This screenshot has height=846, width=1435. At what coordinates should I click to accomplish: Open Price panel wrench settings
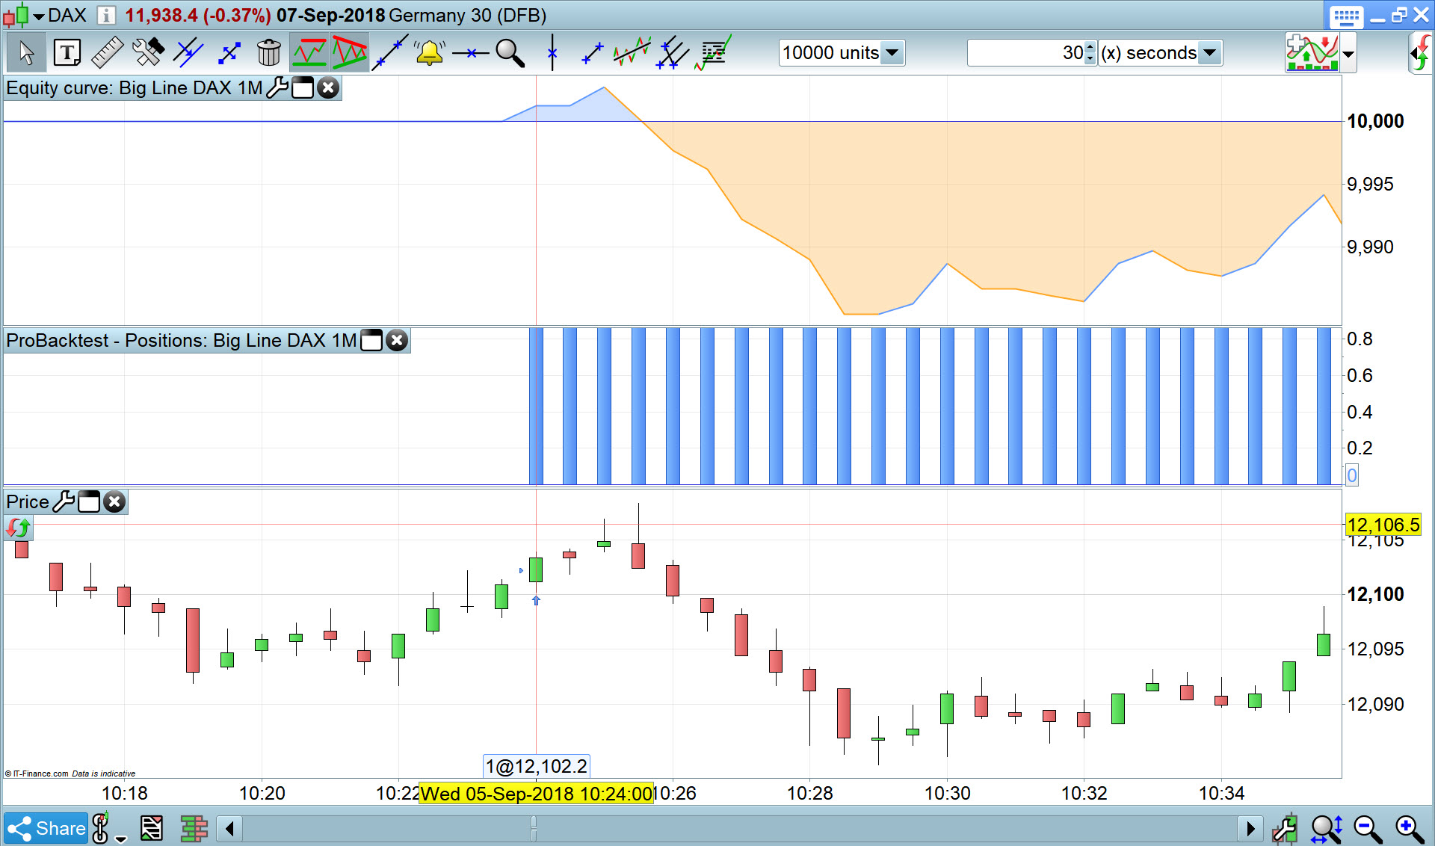(64, 501)
